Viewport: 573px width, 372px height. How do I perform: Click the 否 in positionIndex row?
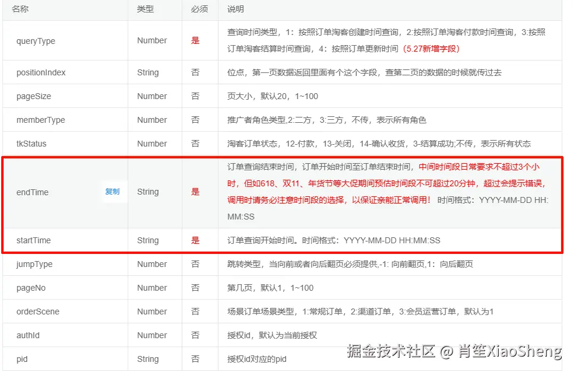point(195,72)
